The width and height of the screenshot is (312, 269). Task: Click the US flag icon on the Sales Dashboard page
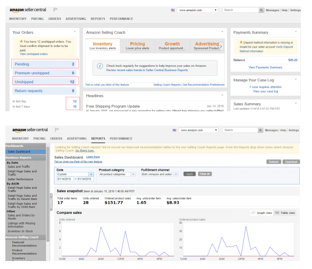tap(174, 130)
